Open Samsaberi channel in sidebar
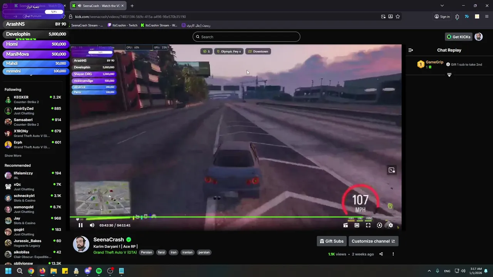The width and height of the screenshot is (493, 277). [x=33, y=122]
